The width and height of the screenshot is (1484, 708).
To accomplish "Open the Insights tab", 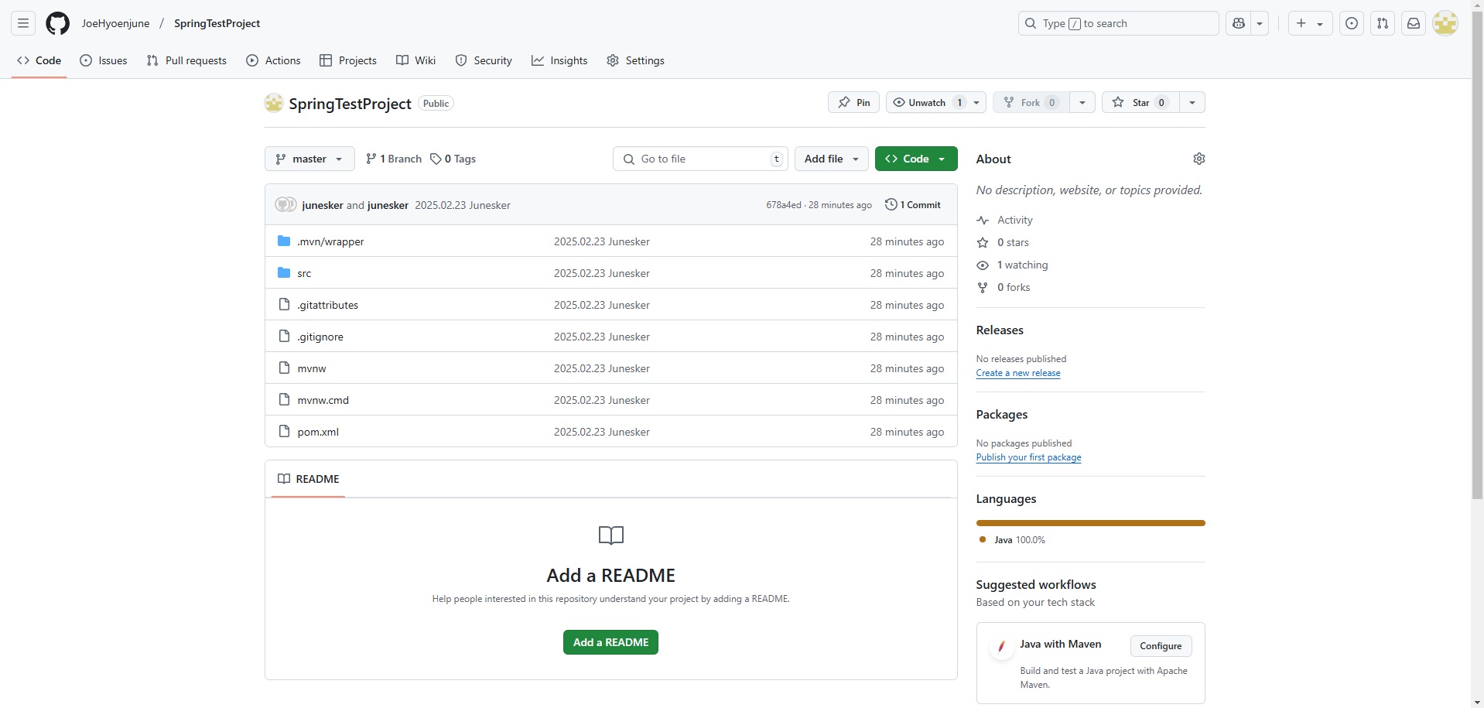I will (559, 60).
